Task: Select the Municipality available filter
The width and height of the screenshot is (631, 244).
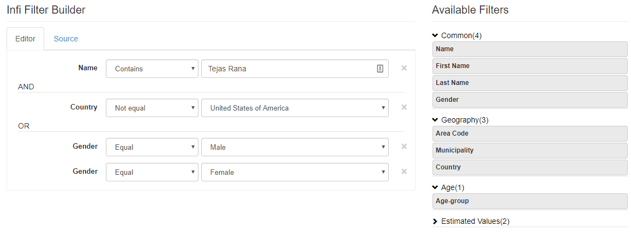Action: click(530, 150)
